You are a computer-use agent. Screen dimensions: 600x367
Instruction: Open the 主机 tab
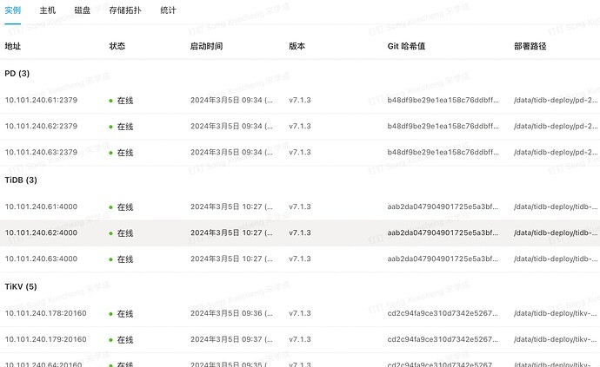click(48, 10)
